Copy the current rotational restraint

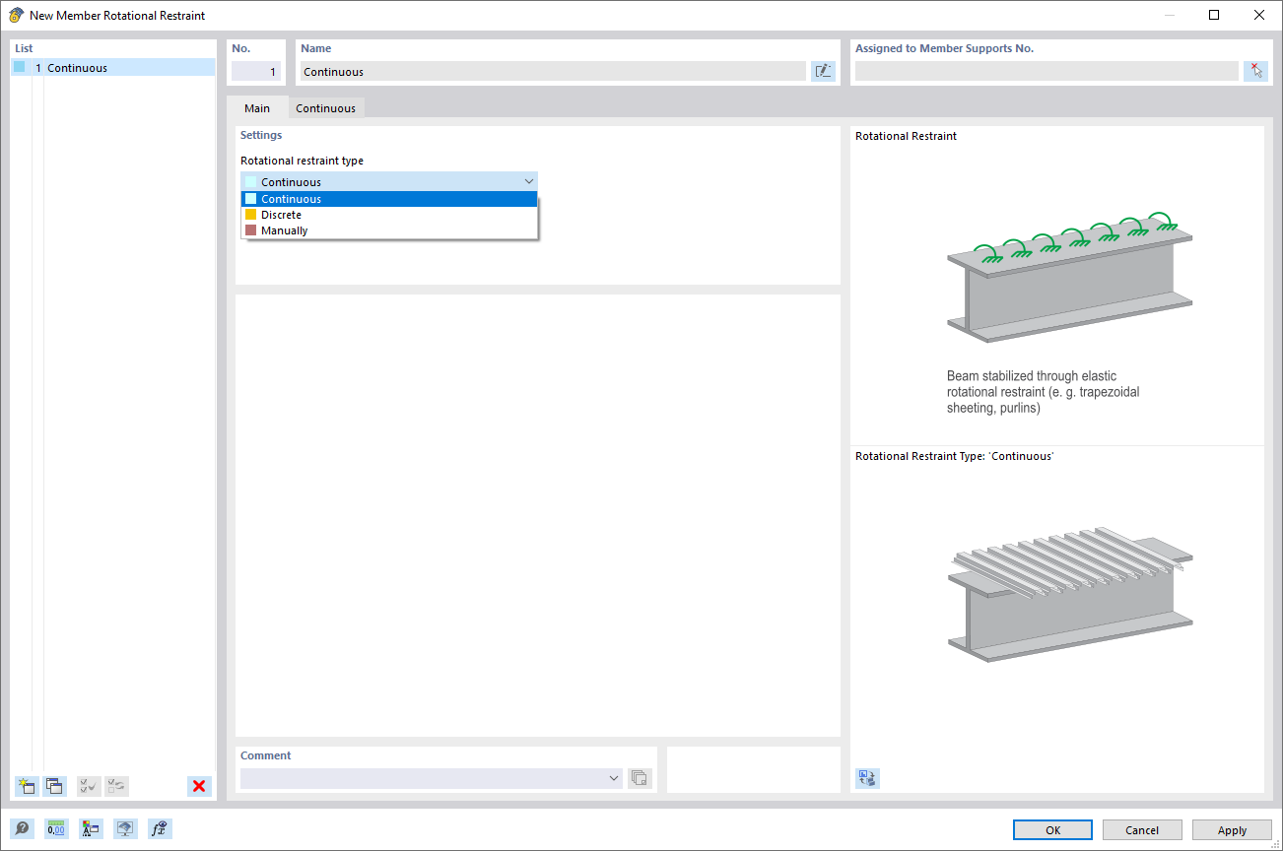(54, 786)
